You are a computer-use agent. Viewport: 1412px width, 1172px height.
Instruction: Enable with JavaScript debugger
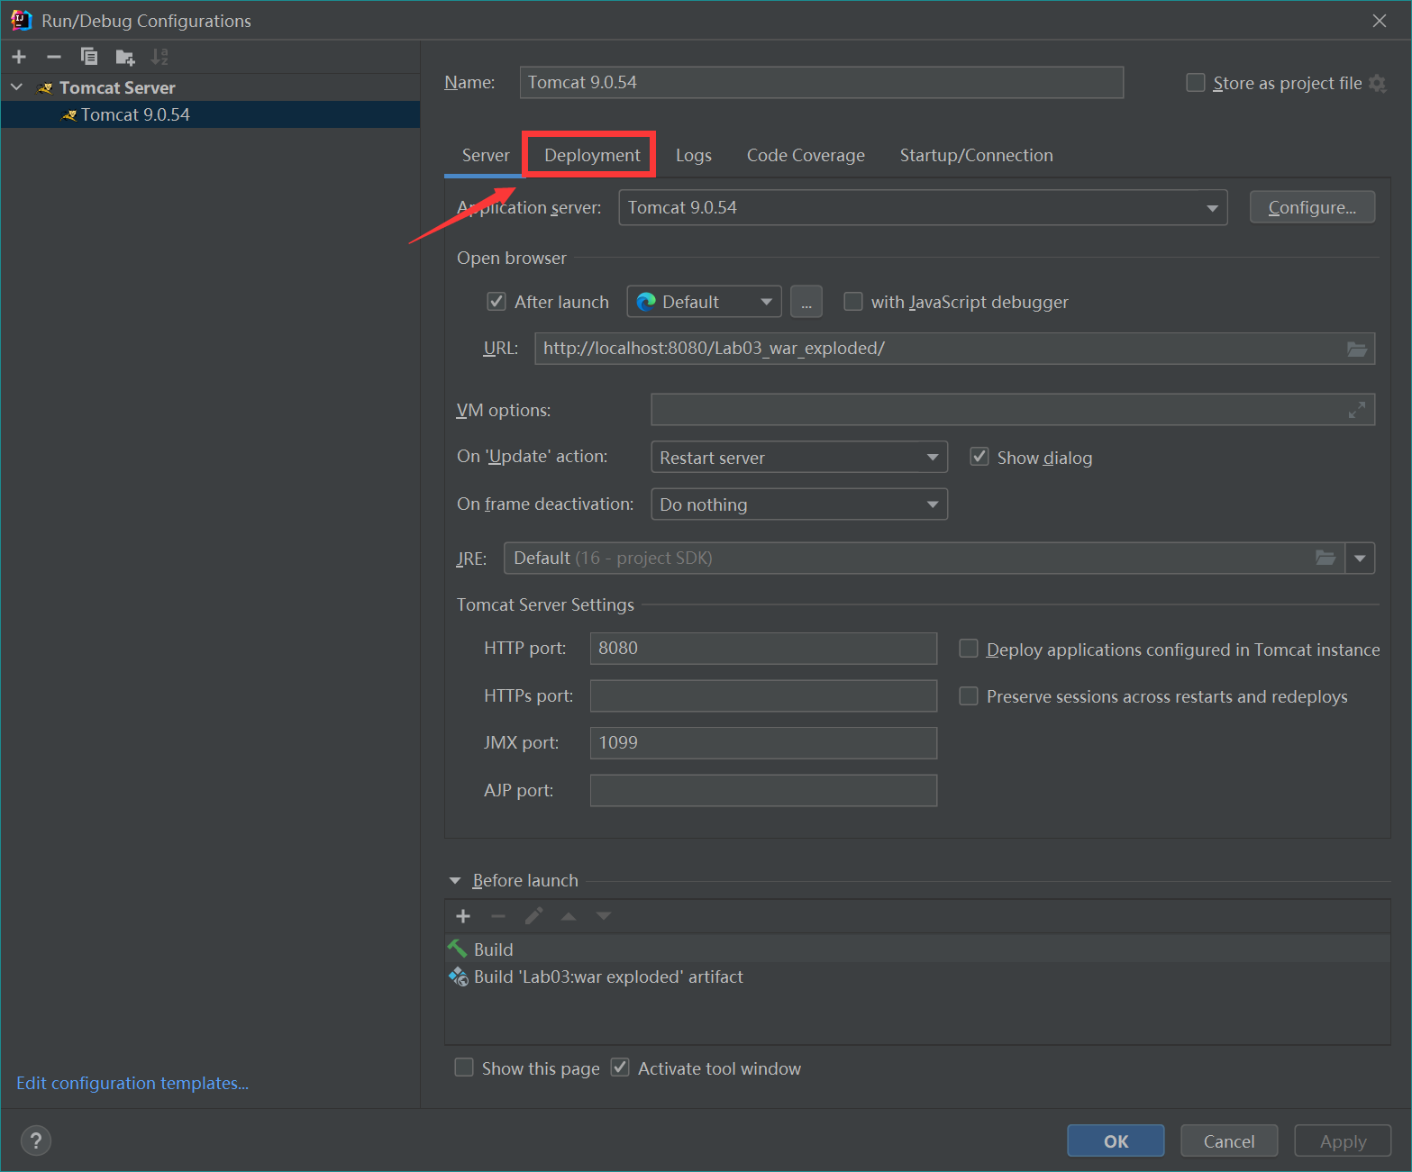click(853, 302)
